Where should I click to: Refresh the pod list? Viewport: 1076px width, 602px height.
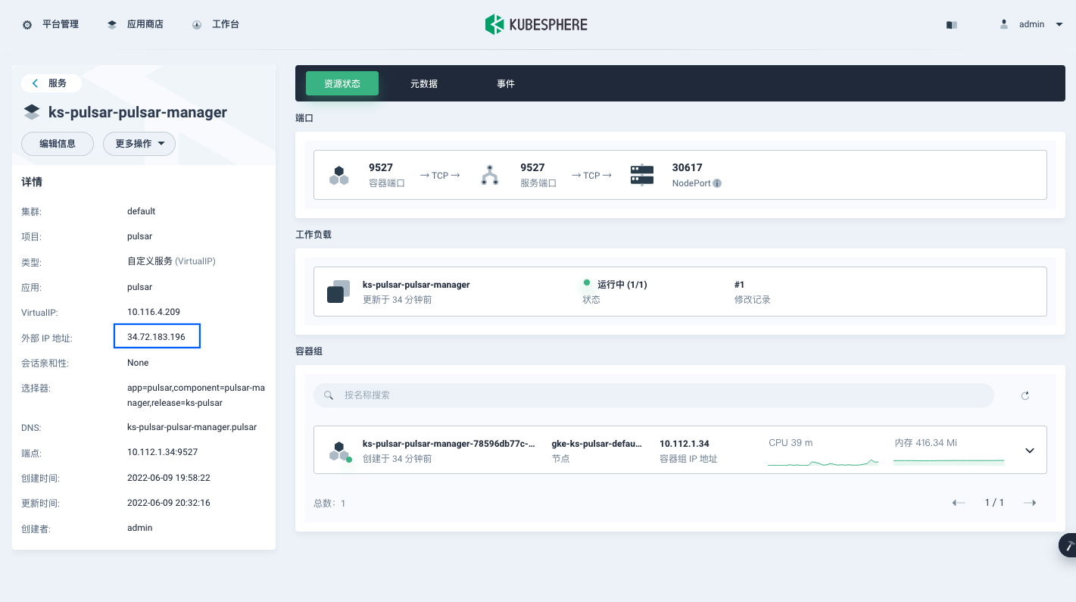tap(1025, 395)
